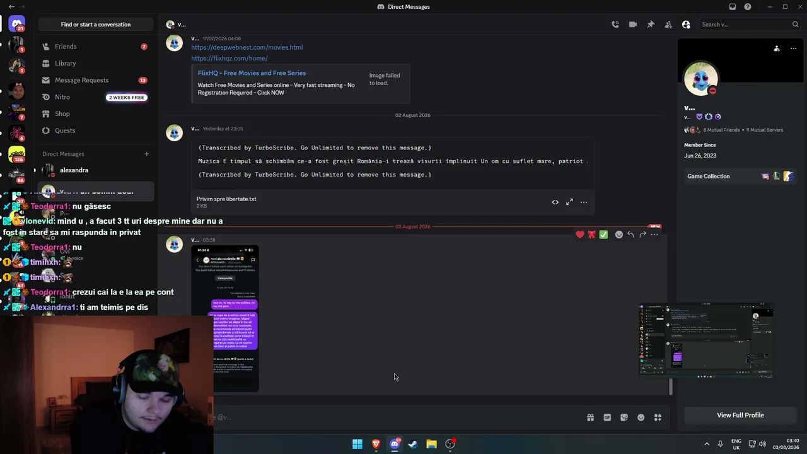Screen dimensions: 807x454
Task: Open the Discord inbox
Action: [733, 7]
